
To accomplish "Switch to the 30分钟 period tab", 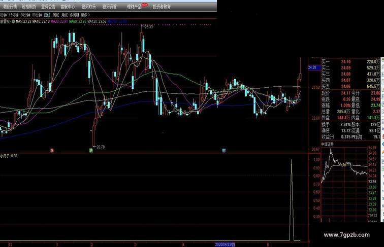I will point(25,15).
